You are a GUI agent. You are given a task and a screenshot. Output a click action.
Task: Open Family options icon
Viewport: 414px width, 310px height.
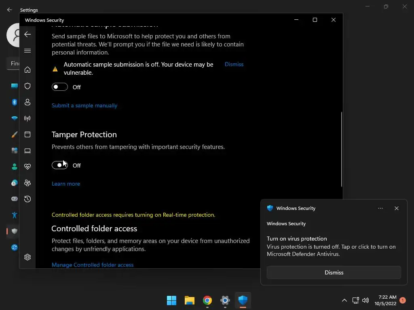[x=27, y=183]
